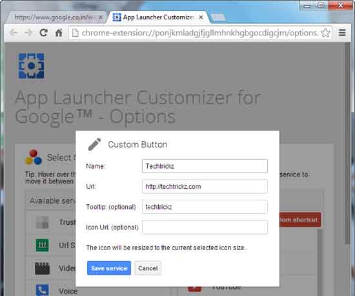Go to the browser home page
Image resolution: width=355 pixels, height=296 pixels.
pos(59,33)
